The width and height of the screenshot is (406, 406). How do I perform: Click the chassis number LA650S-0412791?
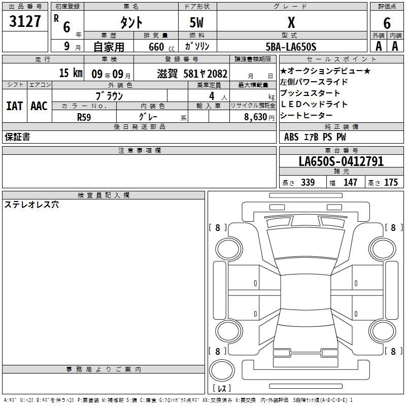(x=341, y=161)
